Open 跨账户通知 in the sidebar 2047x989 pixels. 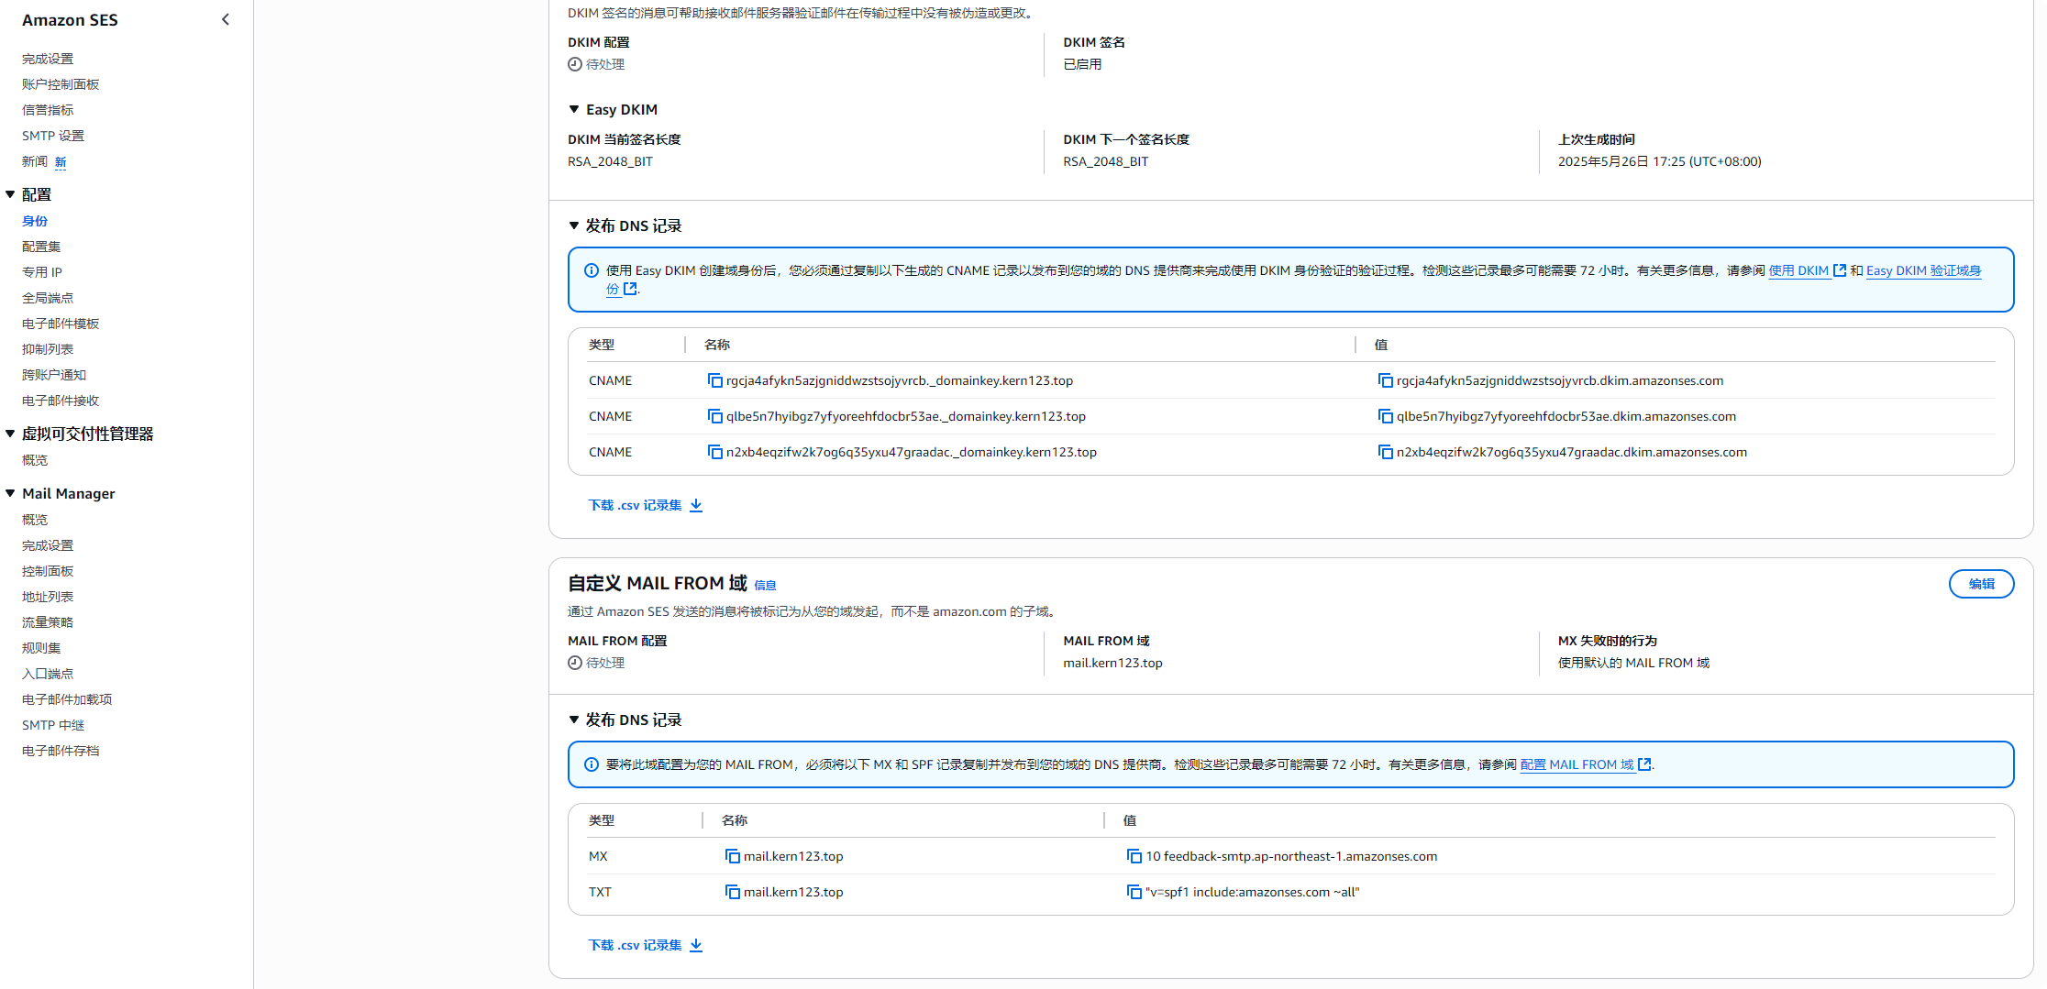pyautogui.click(x=54, y=375)
